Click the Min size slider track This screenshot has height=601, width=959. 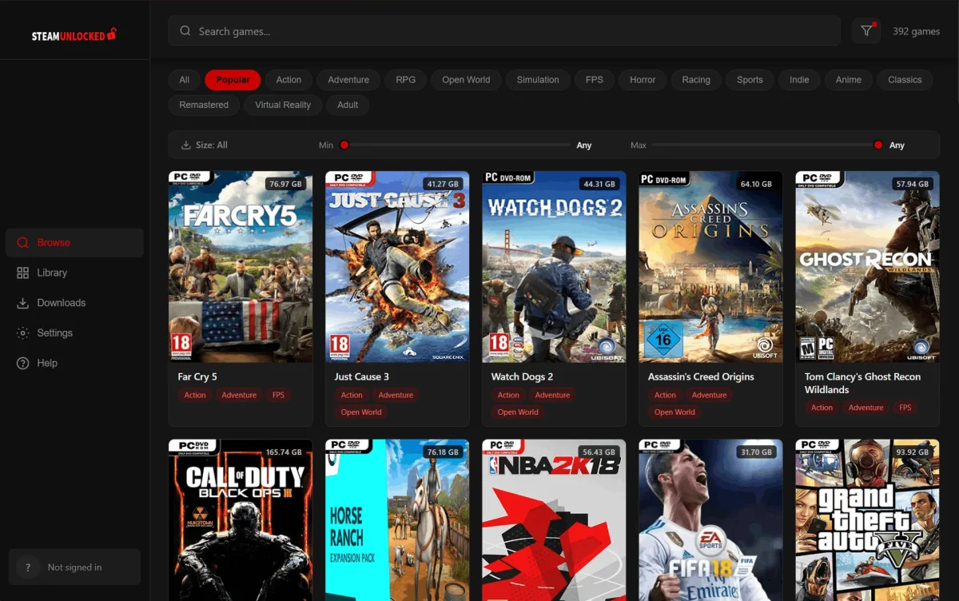coord(456,145)
